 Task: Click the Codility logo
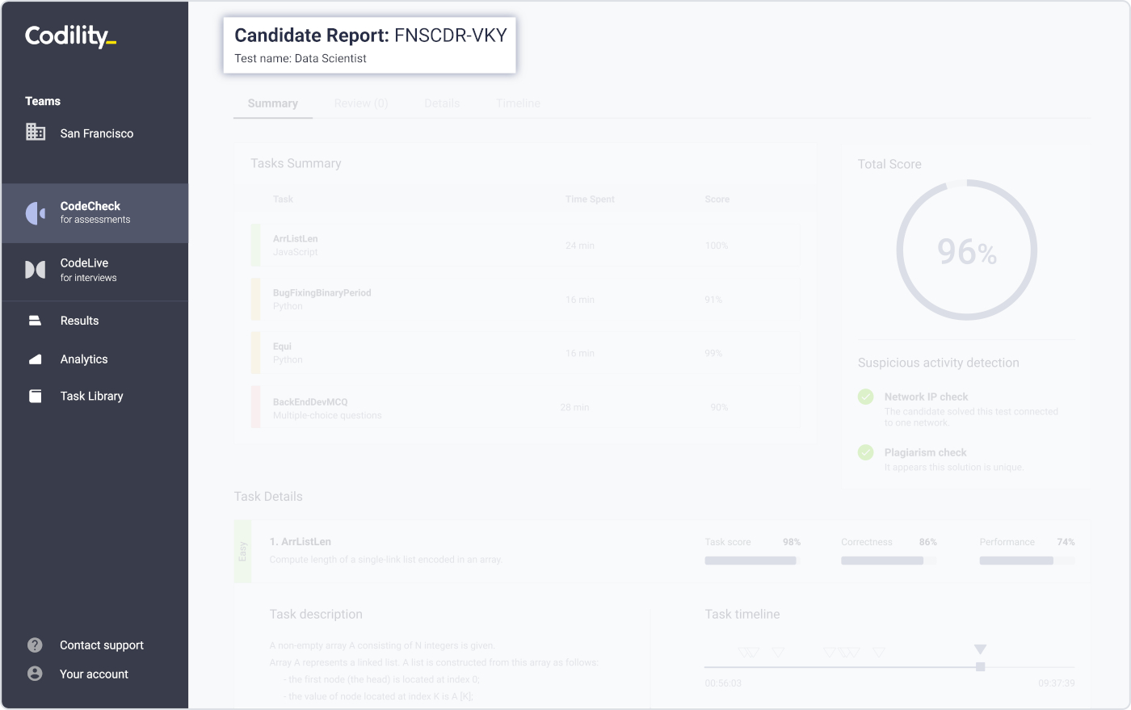(x=70, y=36)
